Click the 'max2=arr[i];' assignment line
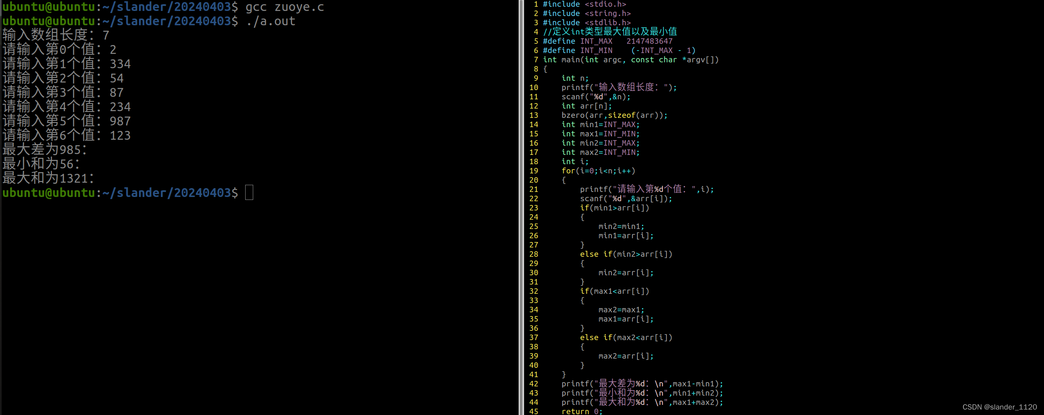This screenshot has width=1044, height=415. 626,356
